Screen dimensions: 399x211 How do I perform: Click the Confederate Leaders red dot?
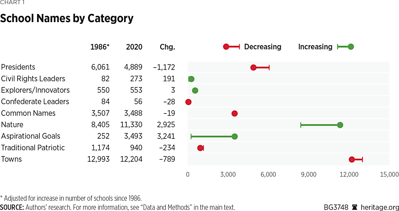point(188,102)
